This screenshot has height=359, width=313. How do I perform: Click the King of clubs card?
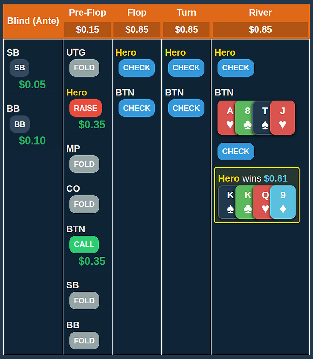click(x=244, y=202)
